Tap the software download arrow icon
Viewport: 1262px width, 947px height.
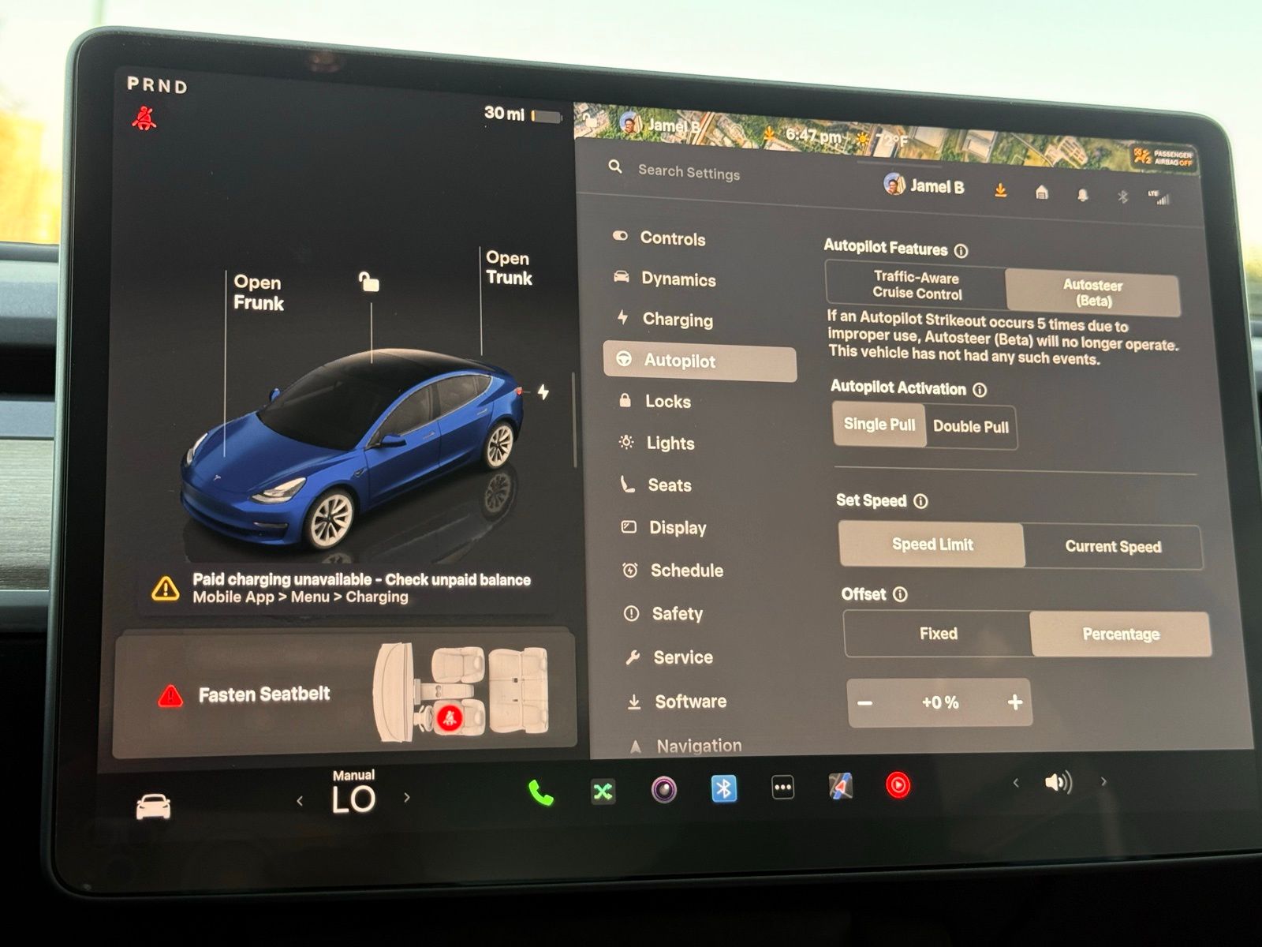[x=1000, y=190]
